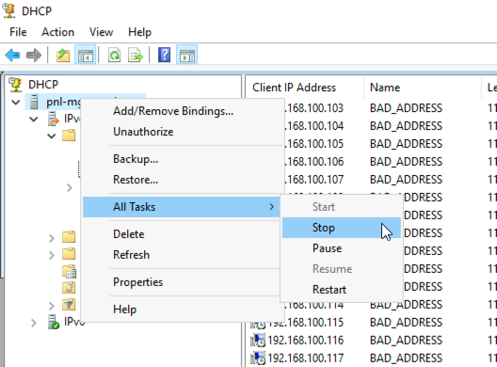497x367 pixels.
Task: Open the blue Help question mark icon
Action: coord(164,55)
